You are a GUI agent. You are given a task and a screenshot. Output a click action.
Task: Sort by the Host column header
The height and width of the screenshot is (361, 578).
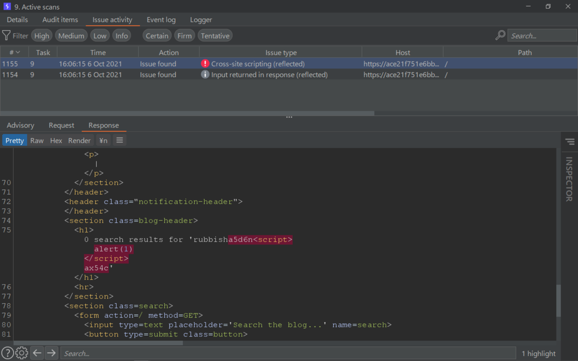pyautogui.click(x=403, y=52)
